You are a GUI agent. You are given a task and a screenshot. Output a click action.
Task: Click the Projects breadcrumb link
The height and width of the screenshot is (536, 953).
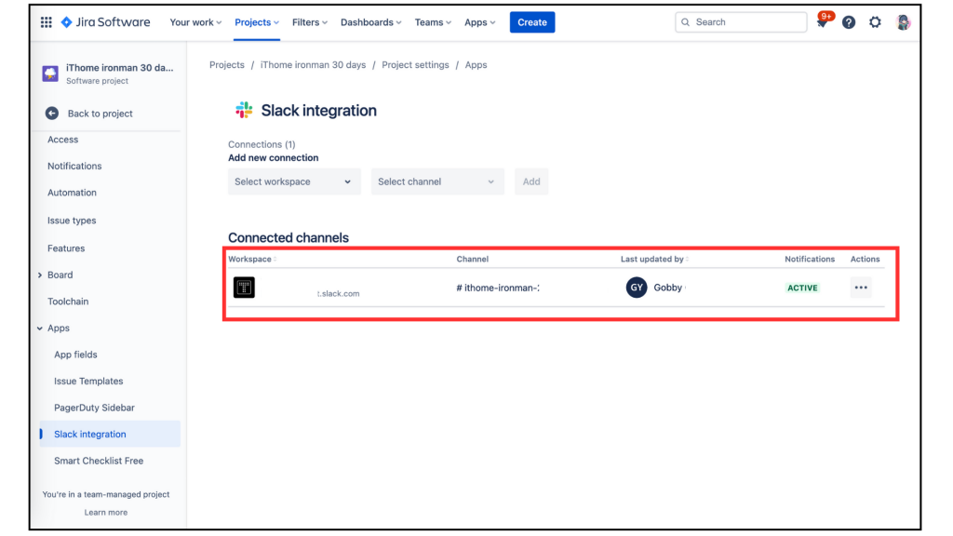[x=227, y=65]
